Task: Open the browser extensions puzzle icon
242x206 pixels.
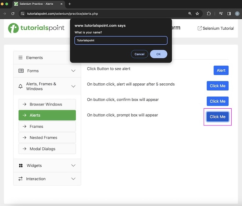Action: (209, 14)
